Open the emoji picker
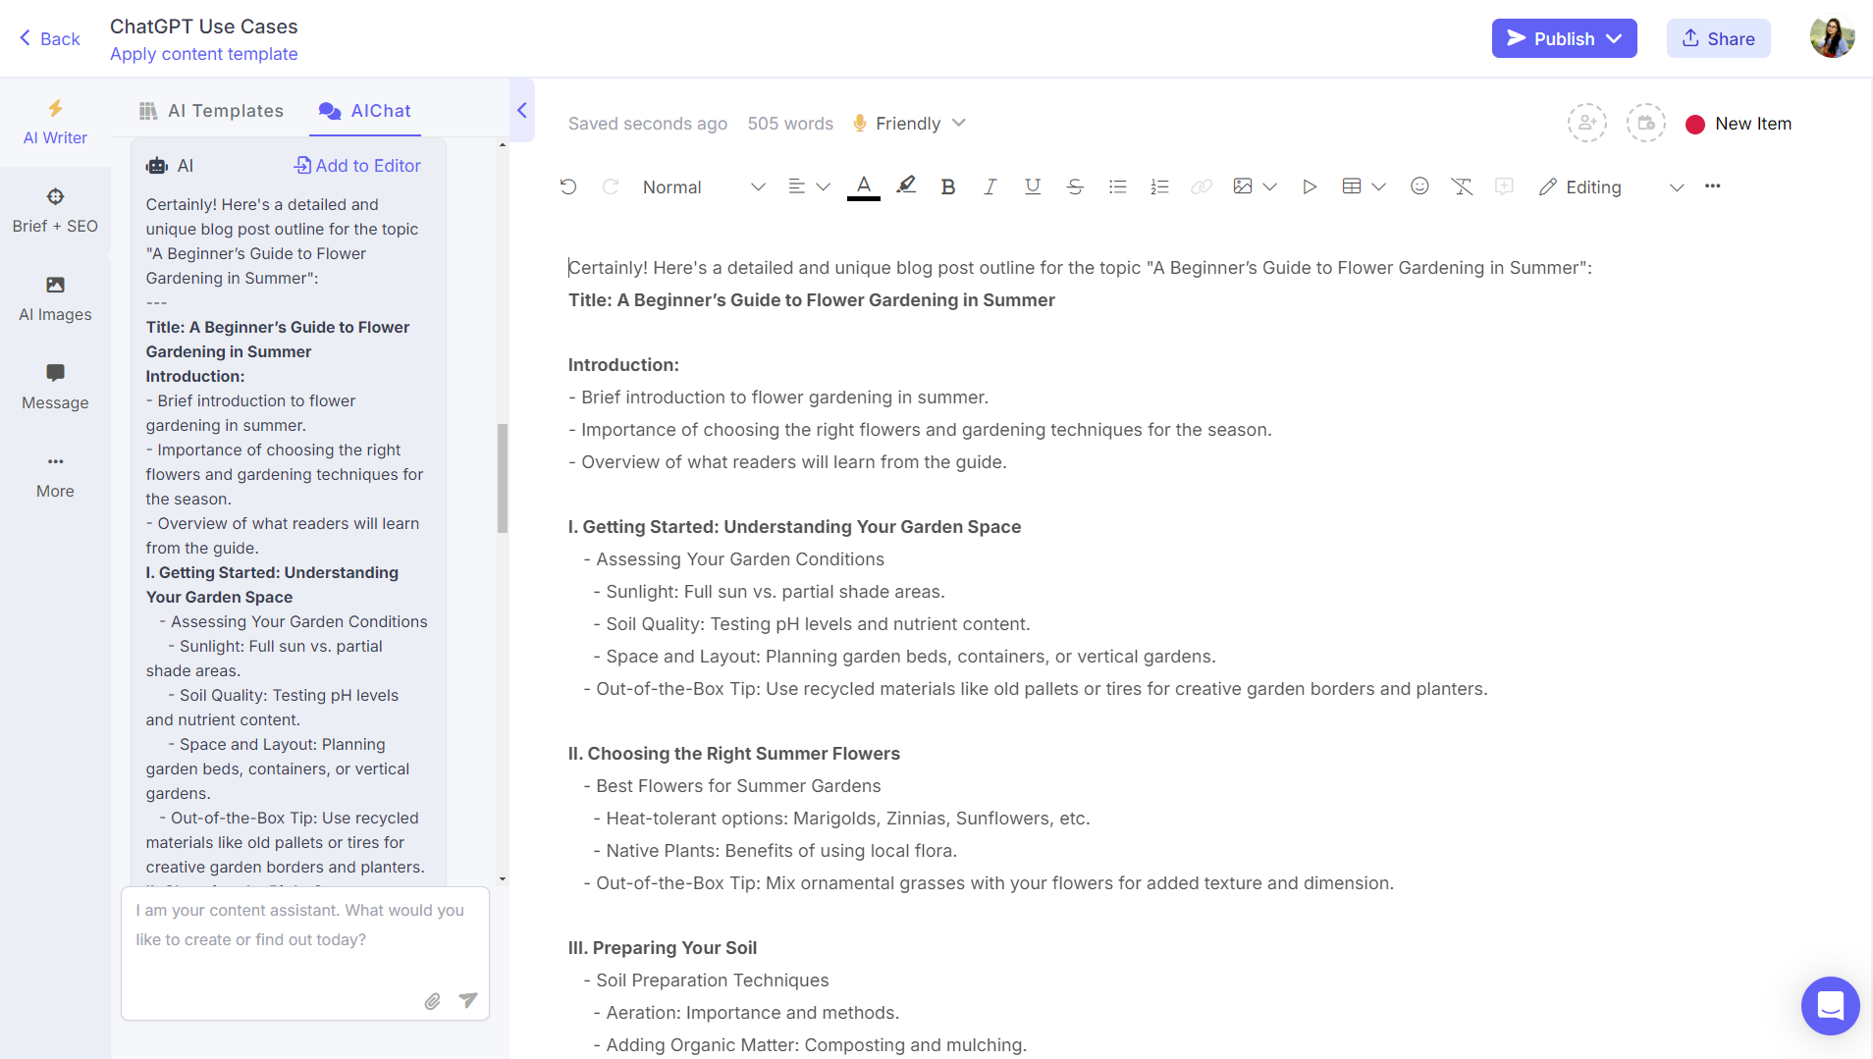 1419,186
